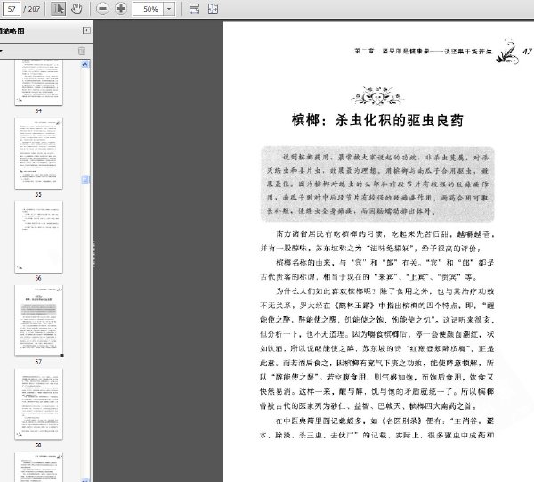
Task: Click the thumbnail scrollbar up arrow
Action: 85,64
